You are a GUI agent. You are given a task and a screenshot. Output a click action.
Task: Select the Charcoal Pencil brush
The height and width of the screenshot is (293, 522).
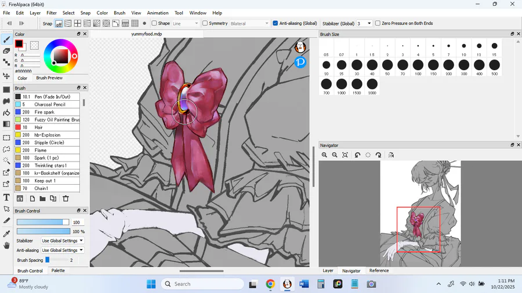click(x=47, y=104)
